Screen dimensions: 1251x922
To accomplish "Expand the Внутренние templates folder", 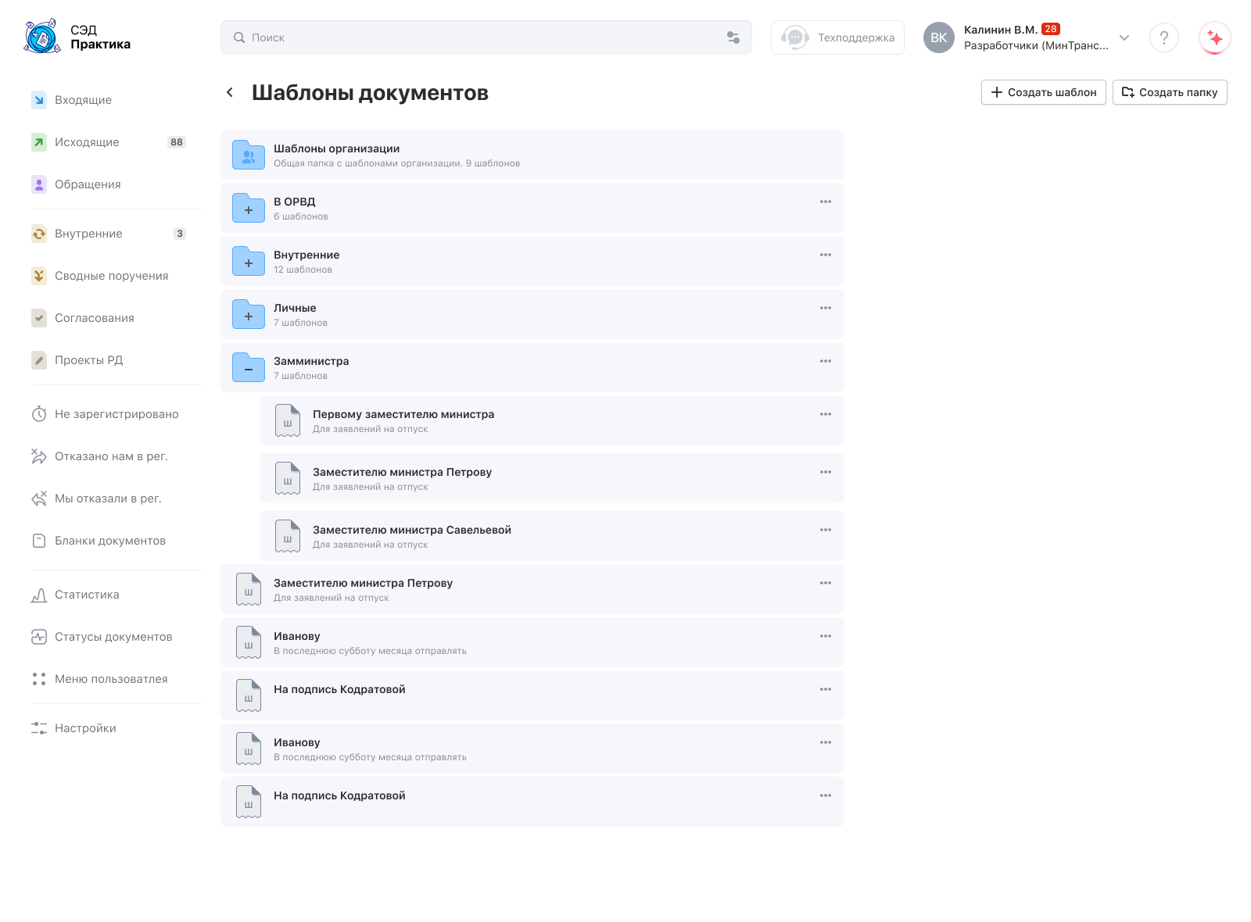I will point(249,263).
